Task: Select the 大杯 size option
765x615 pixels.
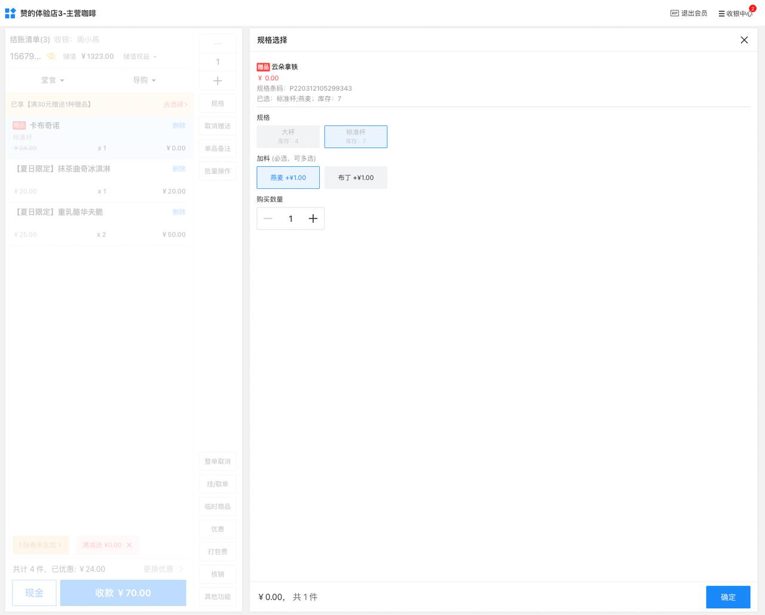Action: point(288,136)
